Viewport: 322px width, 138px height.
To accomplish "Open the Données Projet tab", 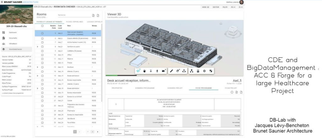I will pos(175,88).
